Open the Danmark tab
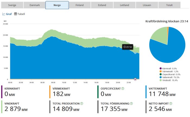 point(35,5)
